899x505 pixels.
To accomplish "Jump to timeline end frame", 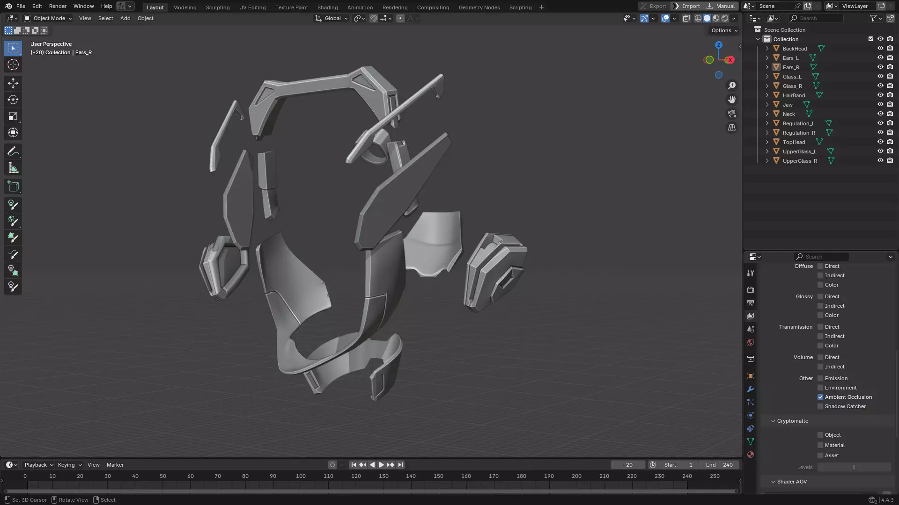I will point(400,465).
